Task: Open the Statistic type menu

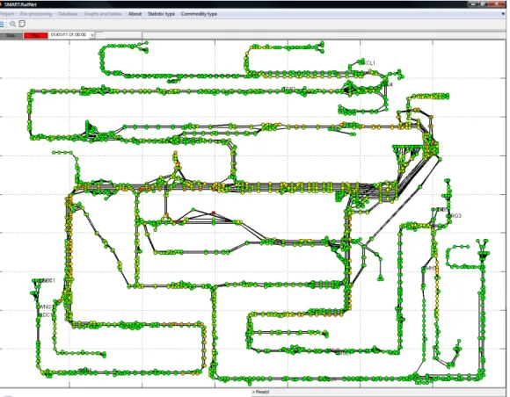Action: point(161,14)
